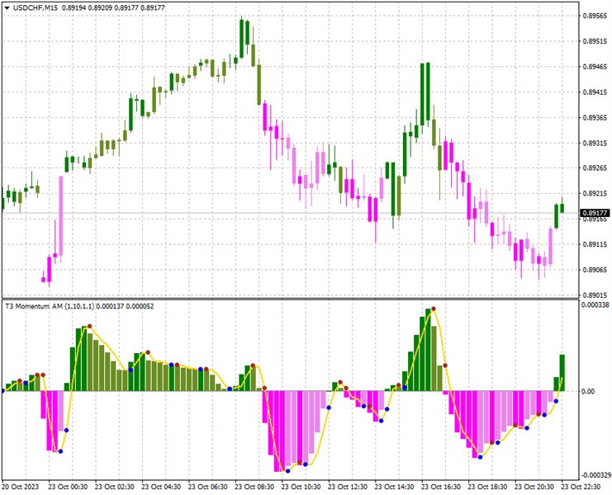
Task: Click the dropdown triangle beside USDCHF,M15
Action: (7, 7)
